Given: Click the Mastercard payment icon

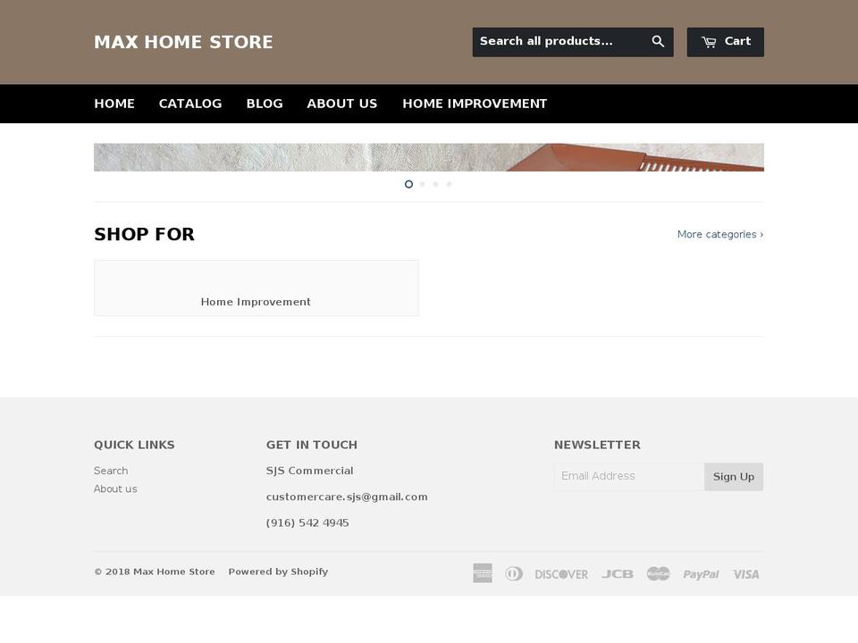Looking at the screenshot, I should (659, 574).
